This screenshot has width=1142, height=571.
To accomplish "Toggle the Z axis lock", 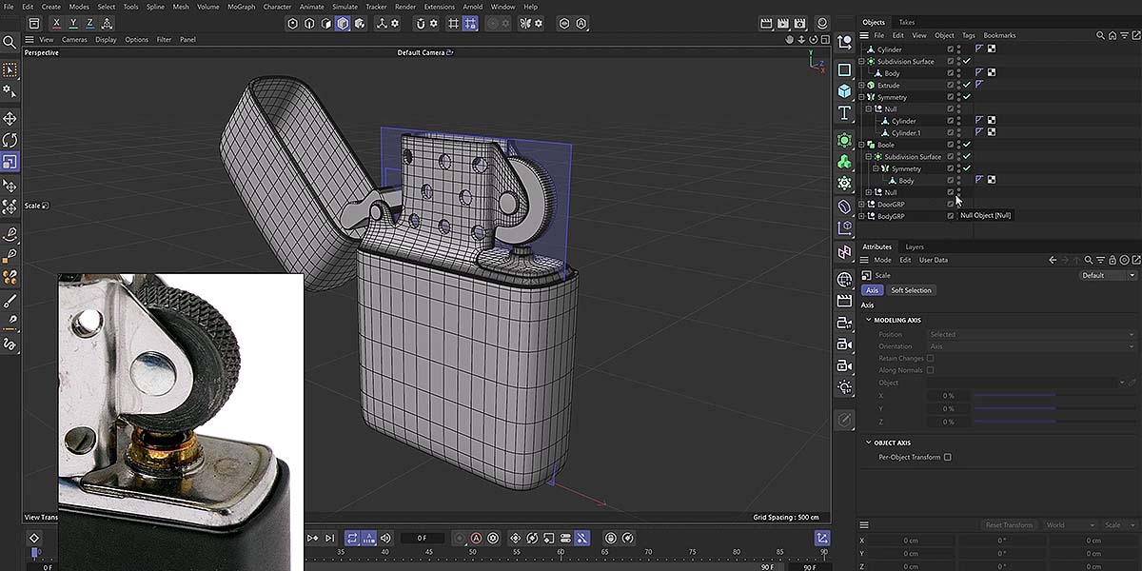I will 90,23.
